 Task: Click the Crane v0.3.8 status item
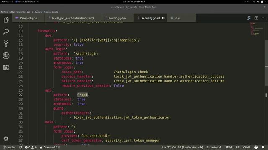[x=50, y=147]
